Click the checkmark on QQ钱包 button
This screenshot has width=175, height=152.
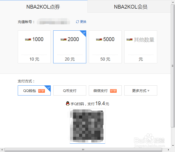(x=49, y=88)
